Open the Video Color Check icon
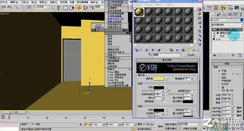The height and width of the screenshot is (131, 244). (x=199, y=27)
